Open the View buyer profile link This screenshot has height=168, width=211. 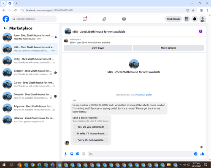point(143,95)
